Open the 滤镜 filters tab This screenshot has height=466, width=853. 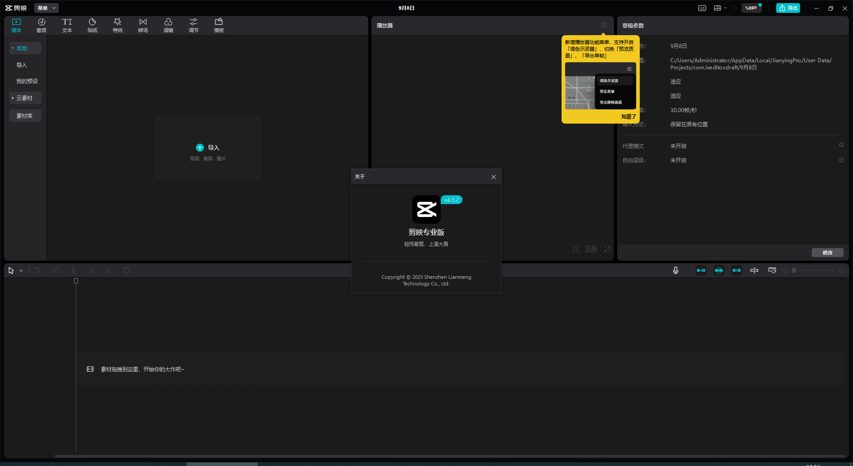tap(168, 25)
